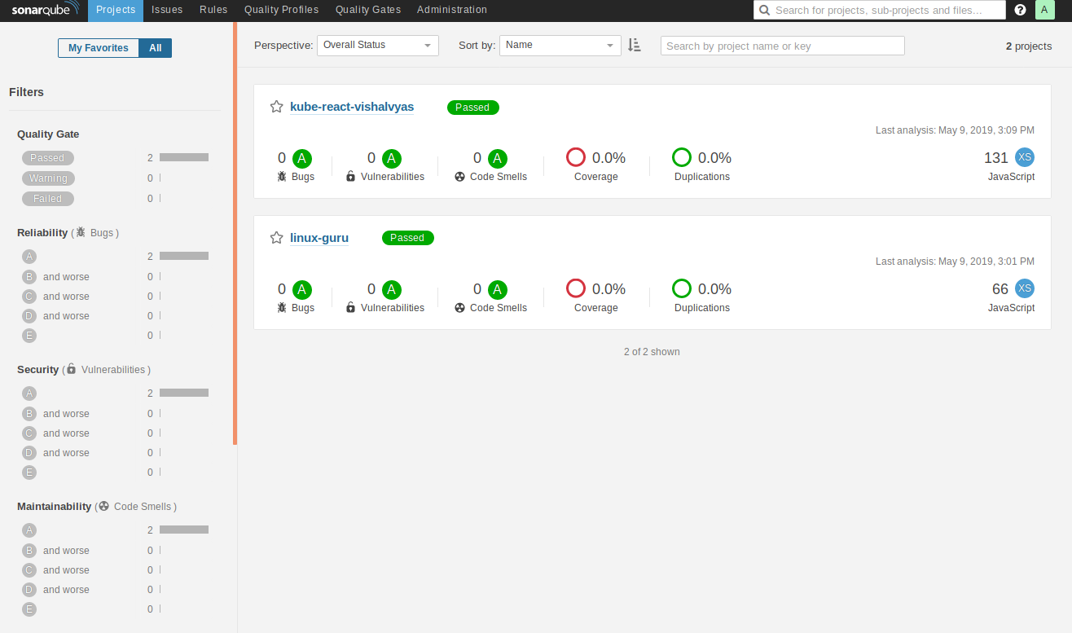Click the bug icon in the Reliability filter heading
1072x633 pixels.
[81, 232]
